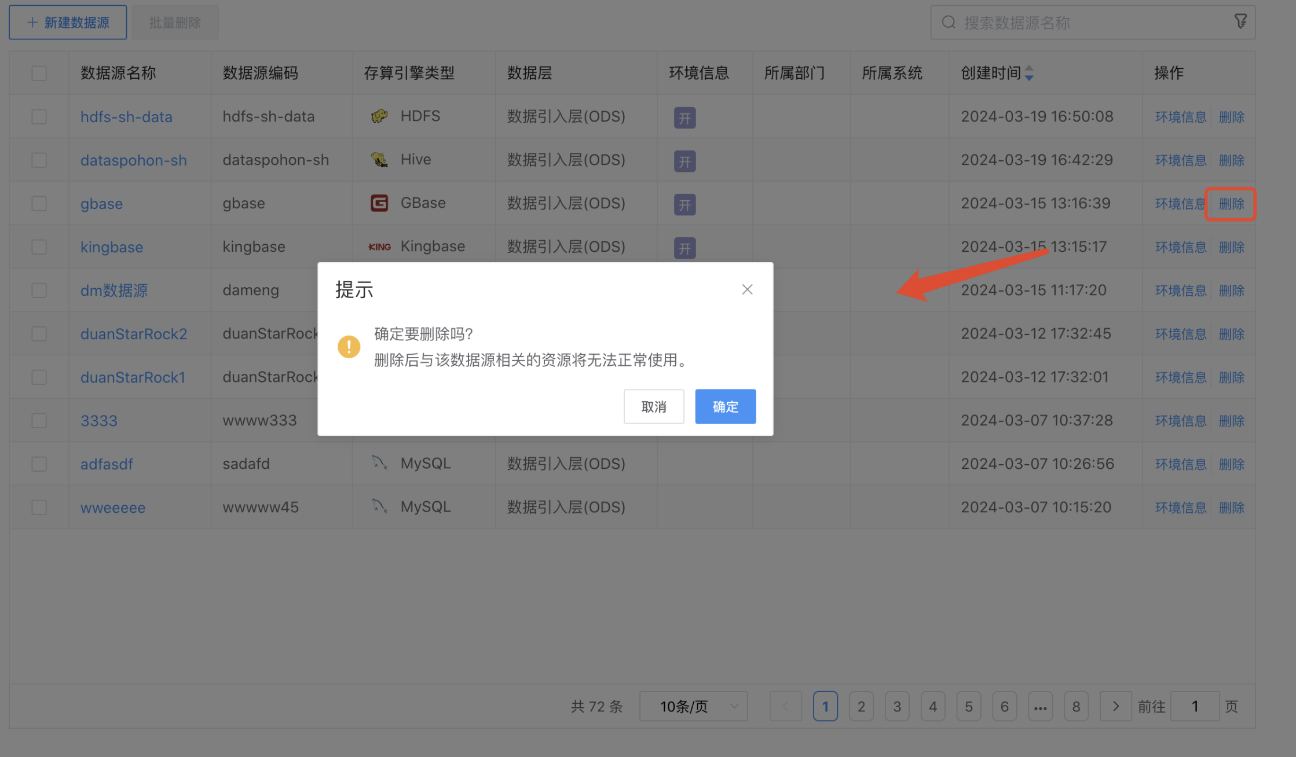The width and height of the screenshot is (1296, 757).
Task: Click the warning icon in the dialog
Action: pyautogui.click(x=349, y=346)
